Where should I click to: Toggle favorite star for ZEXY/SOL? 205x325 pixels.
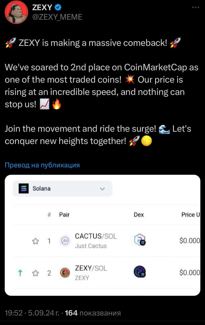[35, 273]
